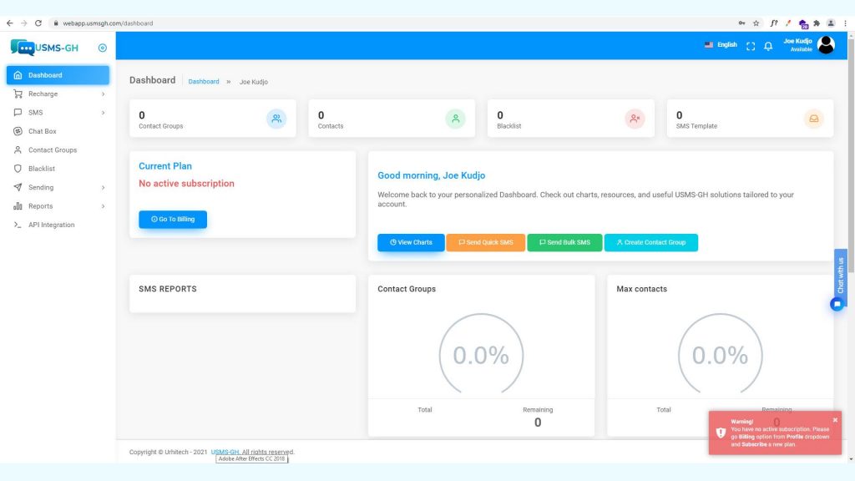Click the Blacklist shield icon in the sidebar
The height and width of the screenshot is (481, 855).
click(18, 169)
